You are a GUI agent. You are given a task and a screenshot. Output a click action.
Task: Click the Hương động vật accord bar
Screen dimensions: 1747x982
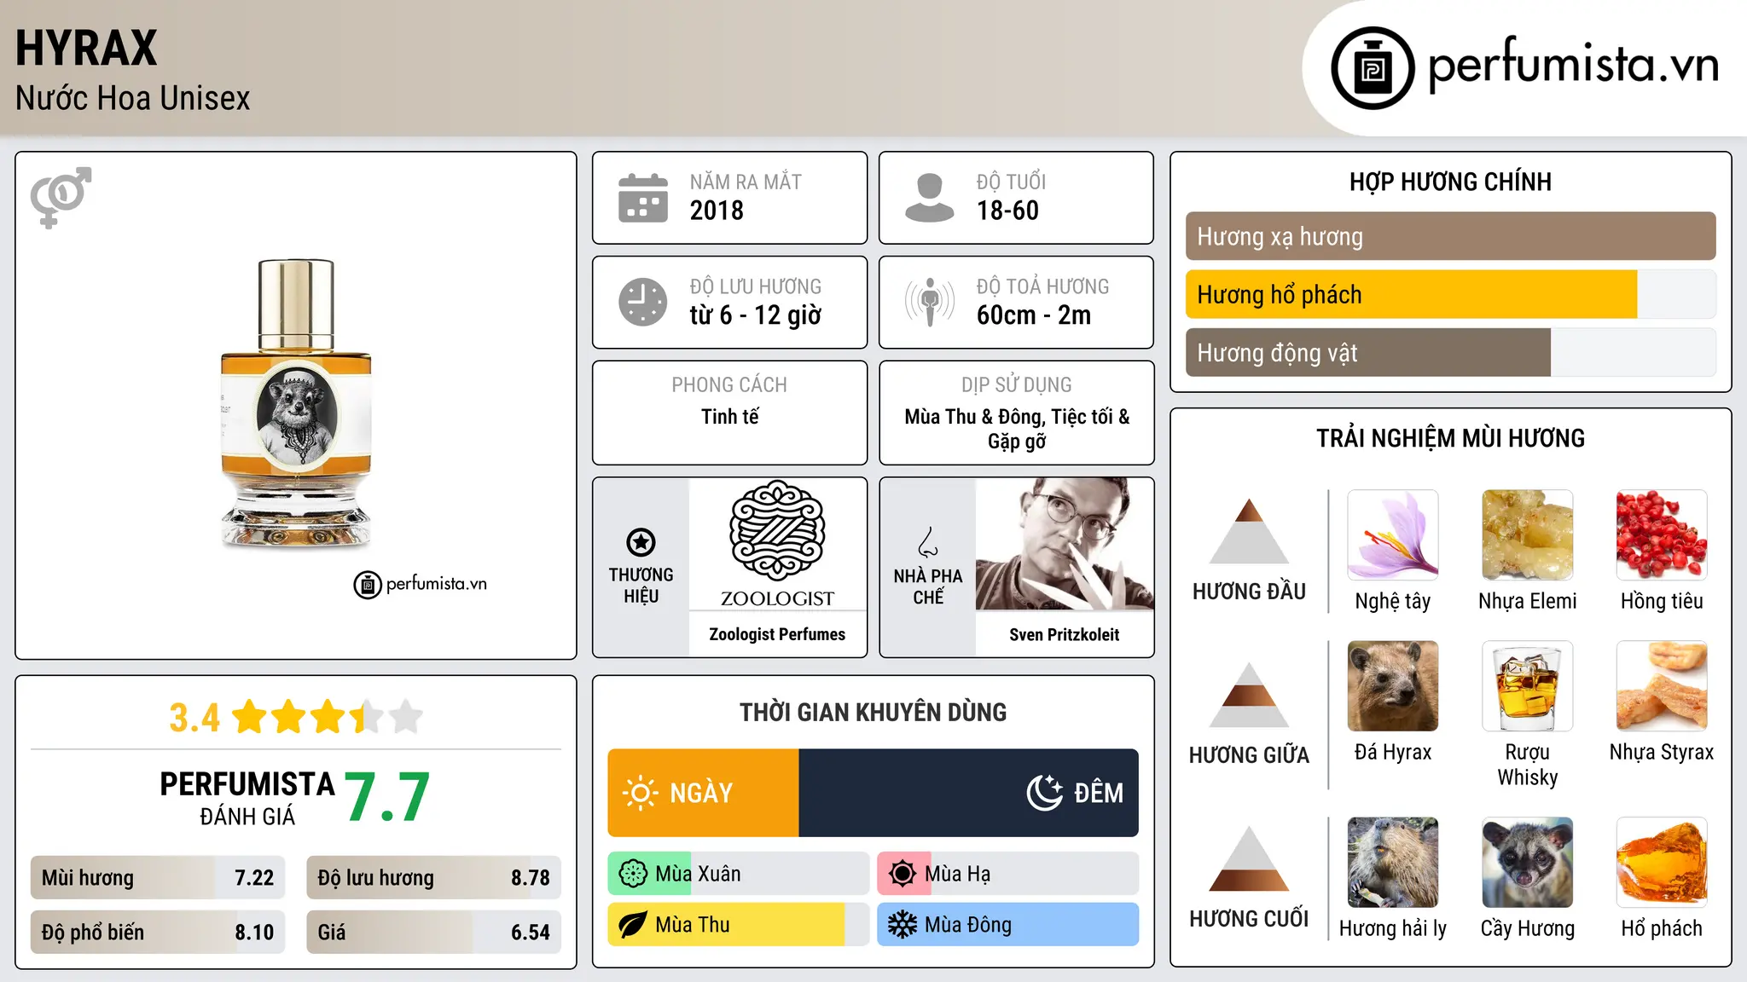pos(1450,352)
